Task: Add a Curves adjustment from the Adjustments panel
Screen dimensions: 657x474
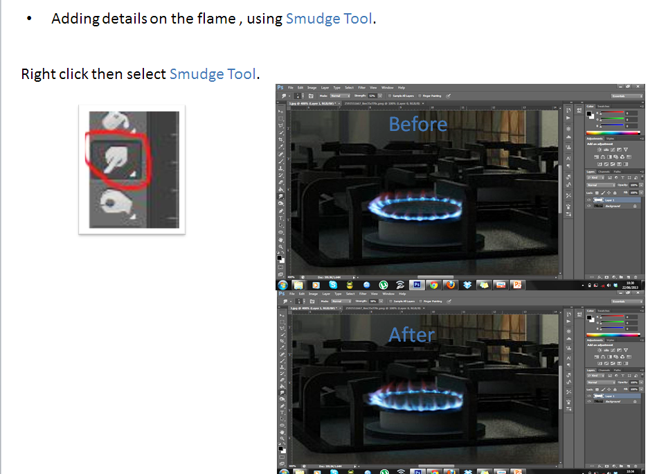Action: point(613,150)
